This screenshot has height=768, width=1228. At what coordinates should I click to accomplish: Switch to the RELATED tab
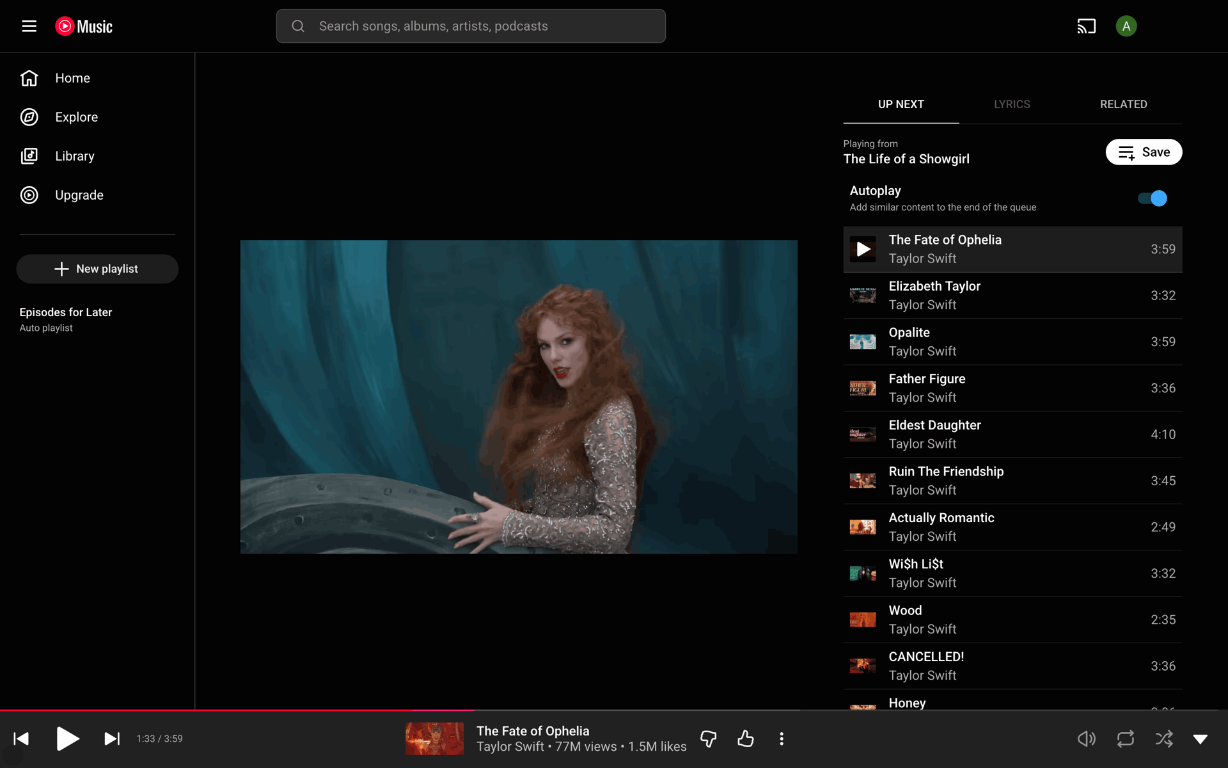pyautogui.click(x=1124, y=104)
